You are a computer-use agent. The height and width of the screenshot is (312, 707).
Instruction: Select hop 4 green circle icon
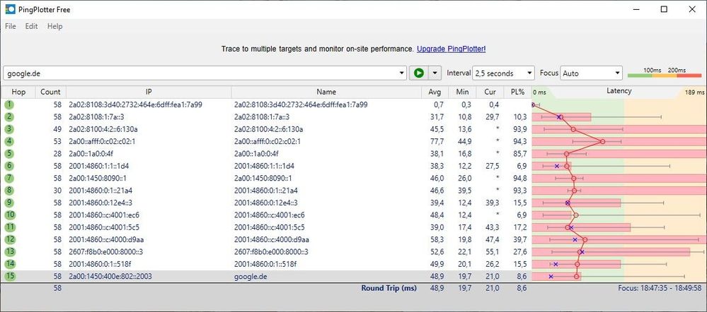tap(10, 141)
